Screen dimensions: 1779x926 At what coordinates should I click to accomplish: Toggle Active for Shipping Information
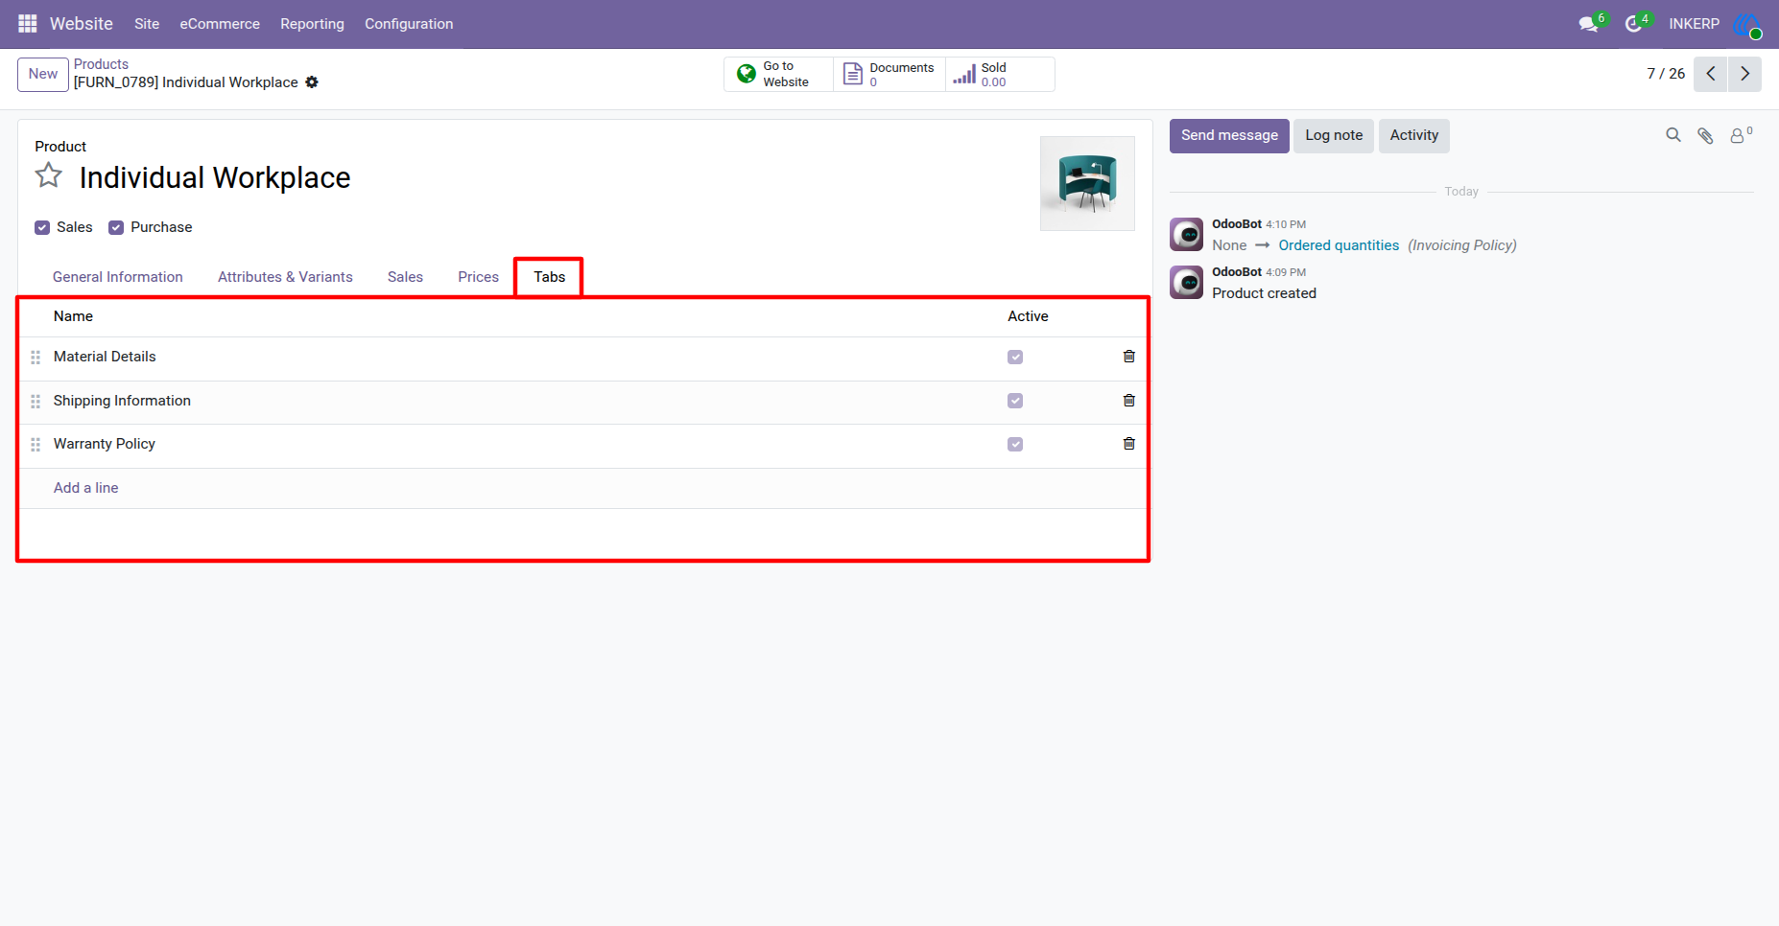point(1015,401)
